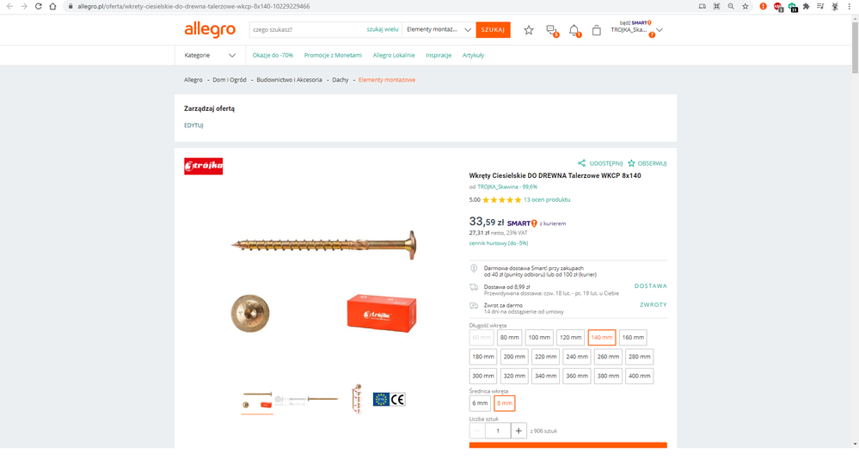This screenshot has height=465, width=859.
Task: Open Elementy montaż... search category dropdown
Action: (x=439, y=29)
